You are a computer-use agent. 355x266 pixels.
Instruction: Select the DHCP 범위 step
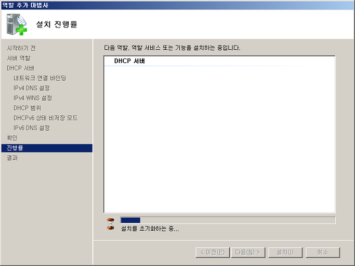click(x=27, y=108)
